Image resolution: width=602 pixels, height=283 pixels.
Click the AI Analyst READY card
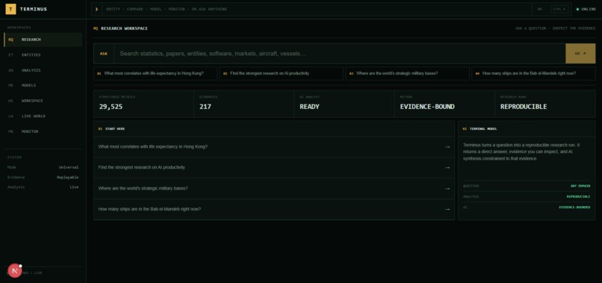click(x=344, y=104)
